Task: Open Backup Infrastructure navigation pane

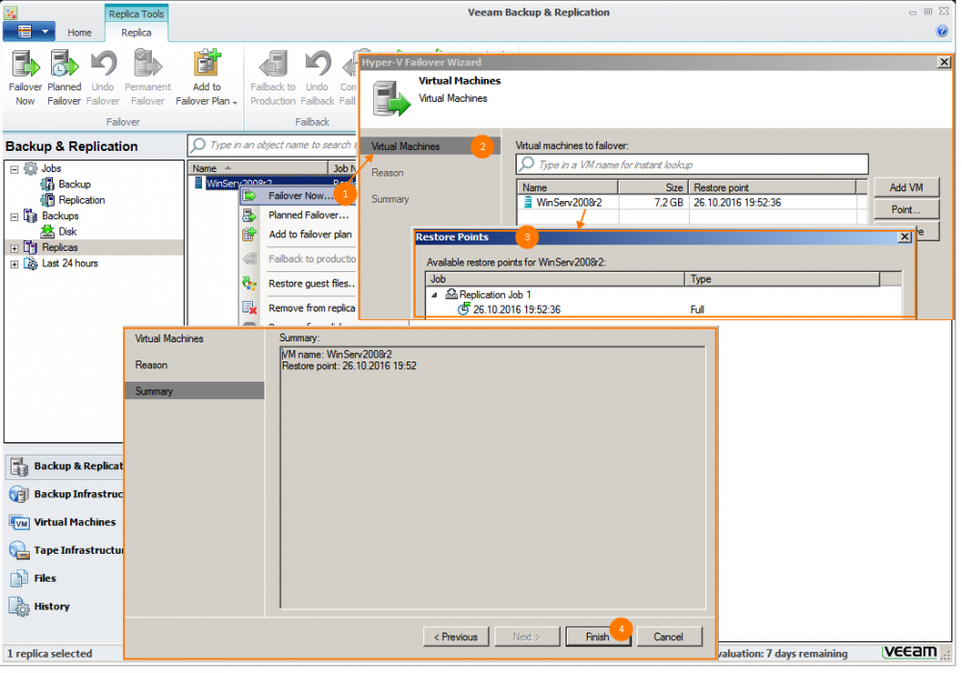Action: click(66, 494)
